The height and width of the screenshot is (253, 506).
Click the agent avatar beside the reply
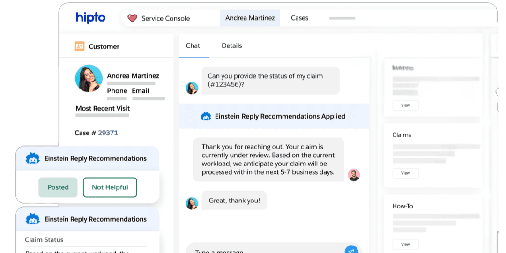tap(354, 175)
